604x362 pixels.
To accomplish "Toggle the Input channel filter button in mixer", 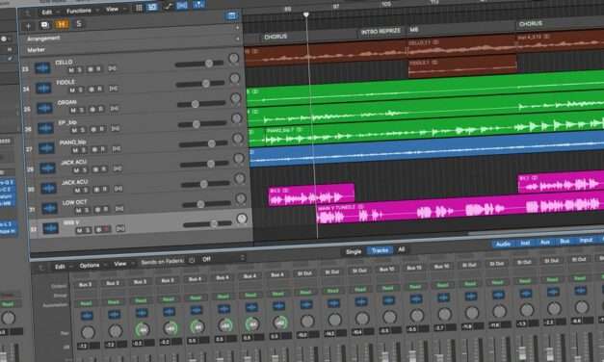I will 586,240.
